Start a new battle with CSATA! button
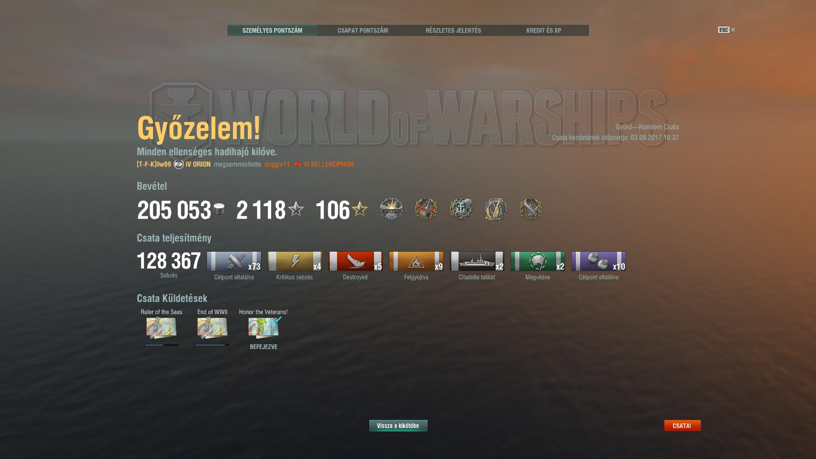816x459 pixels. coord(682,425)
